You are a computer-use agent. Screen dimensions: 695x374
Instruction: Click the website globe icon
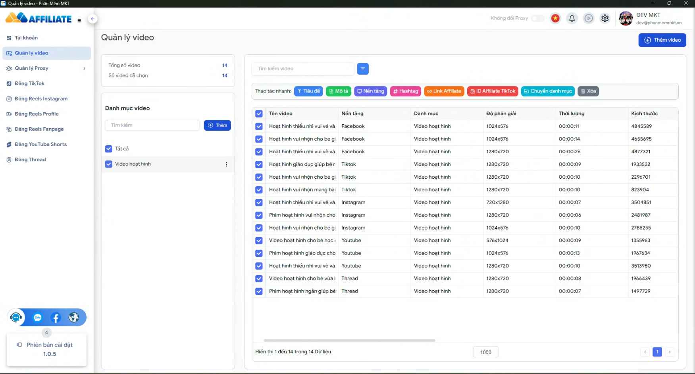click(74, 318)
